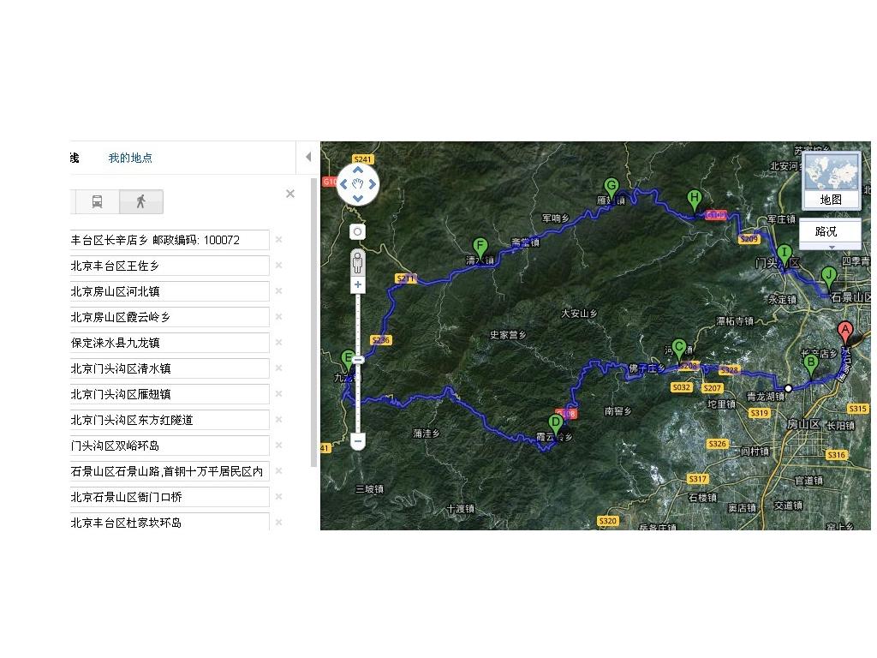Click green marker G on the route
Viewport: 877px width, 658px height.
tap(612, 187)
